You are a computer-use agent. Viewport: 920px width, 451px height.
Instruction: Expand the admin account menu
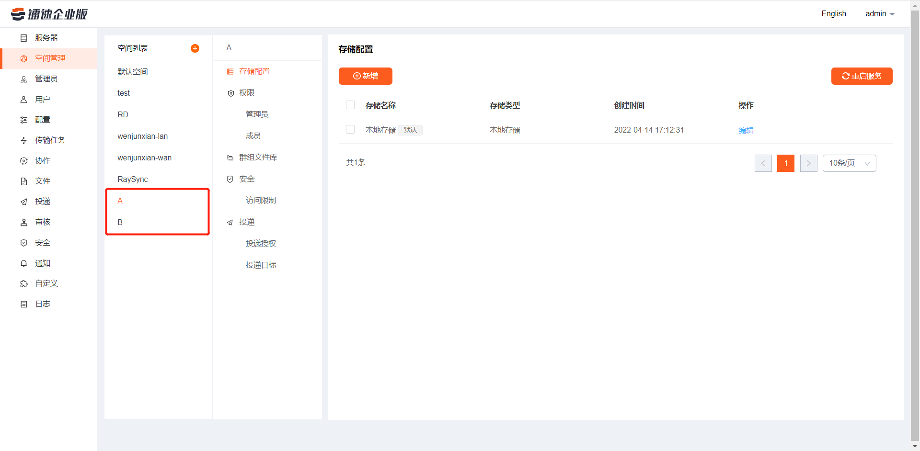pos(880,13)
